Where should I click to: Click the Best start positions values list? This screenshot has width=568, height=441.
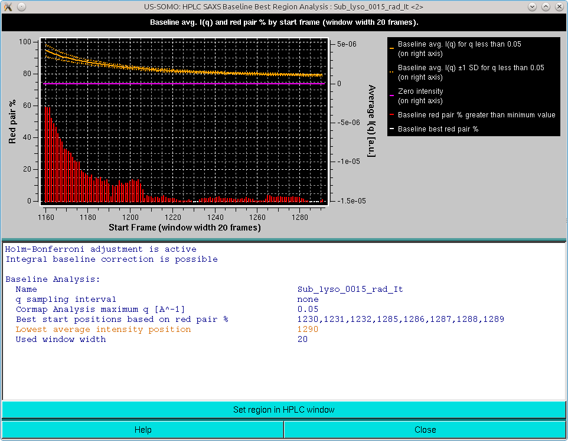click(400, 319)
